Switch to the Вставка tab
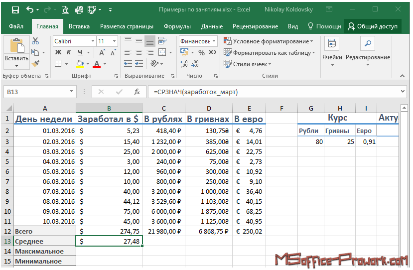413x270 pixels. pos(79,26)
